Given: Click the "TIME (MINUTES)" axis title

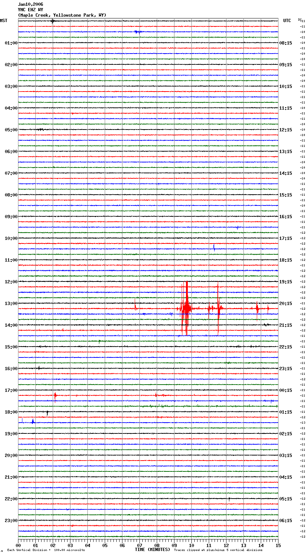Looking at the screenshot, I should click(x=152, y=550).
